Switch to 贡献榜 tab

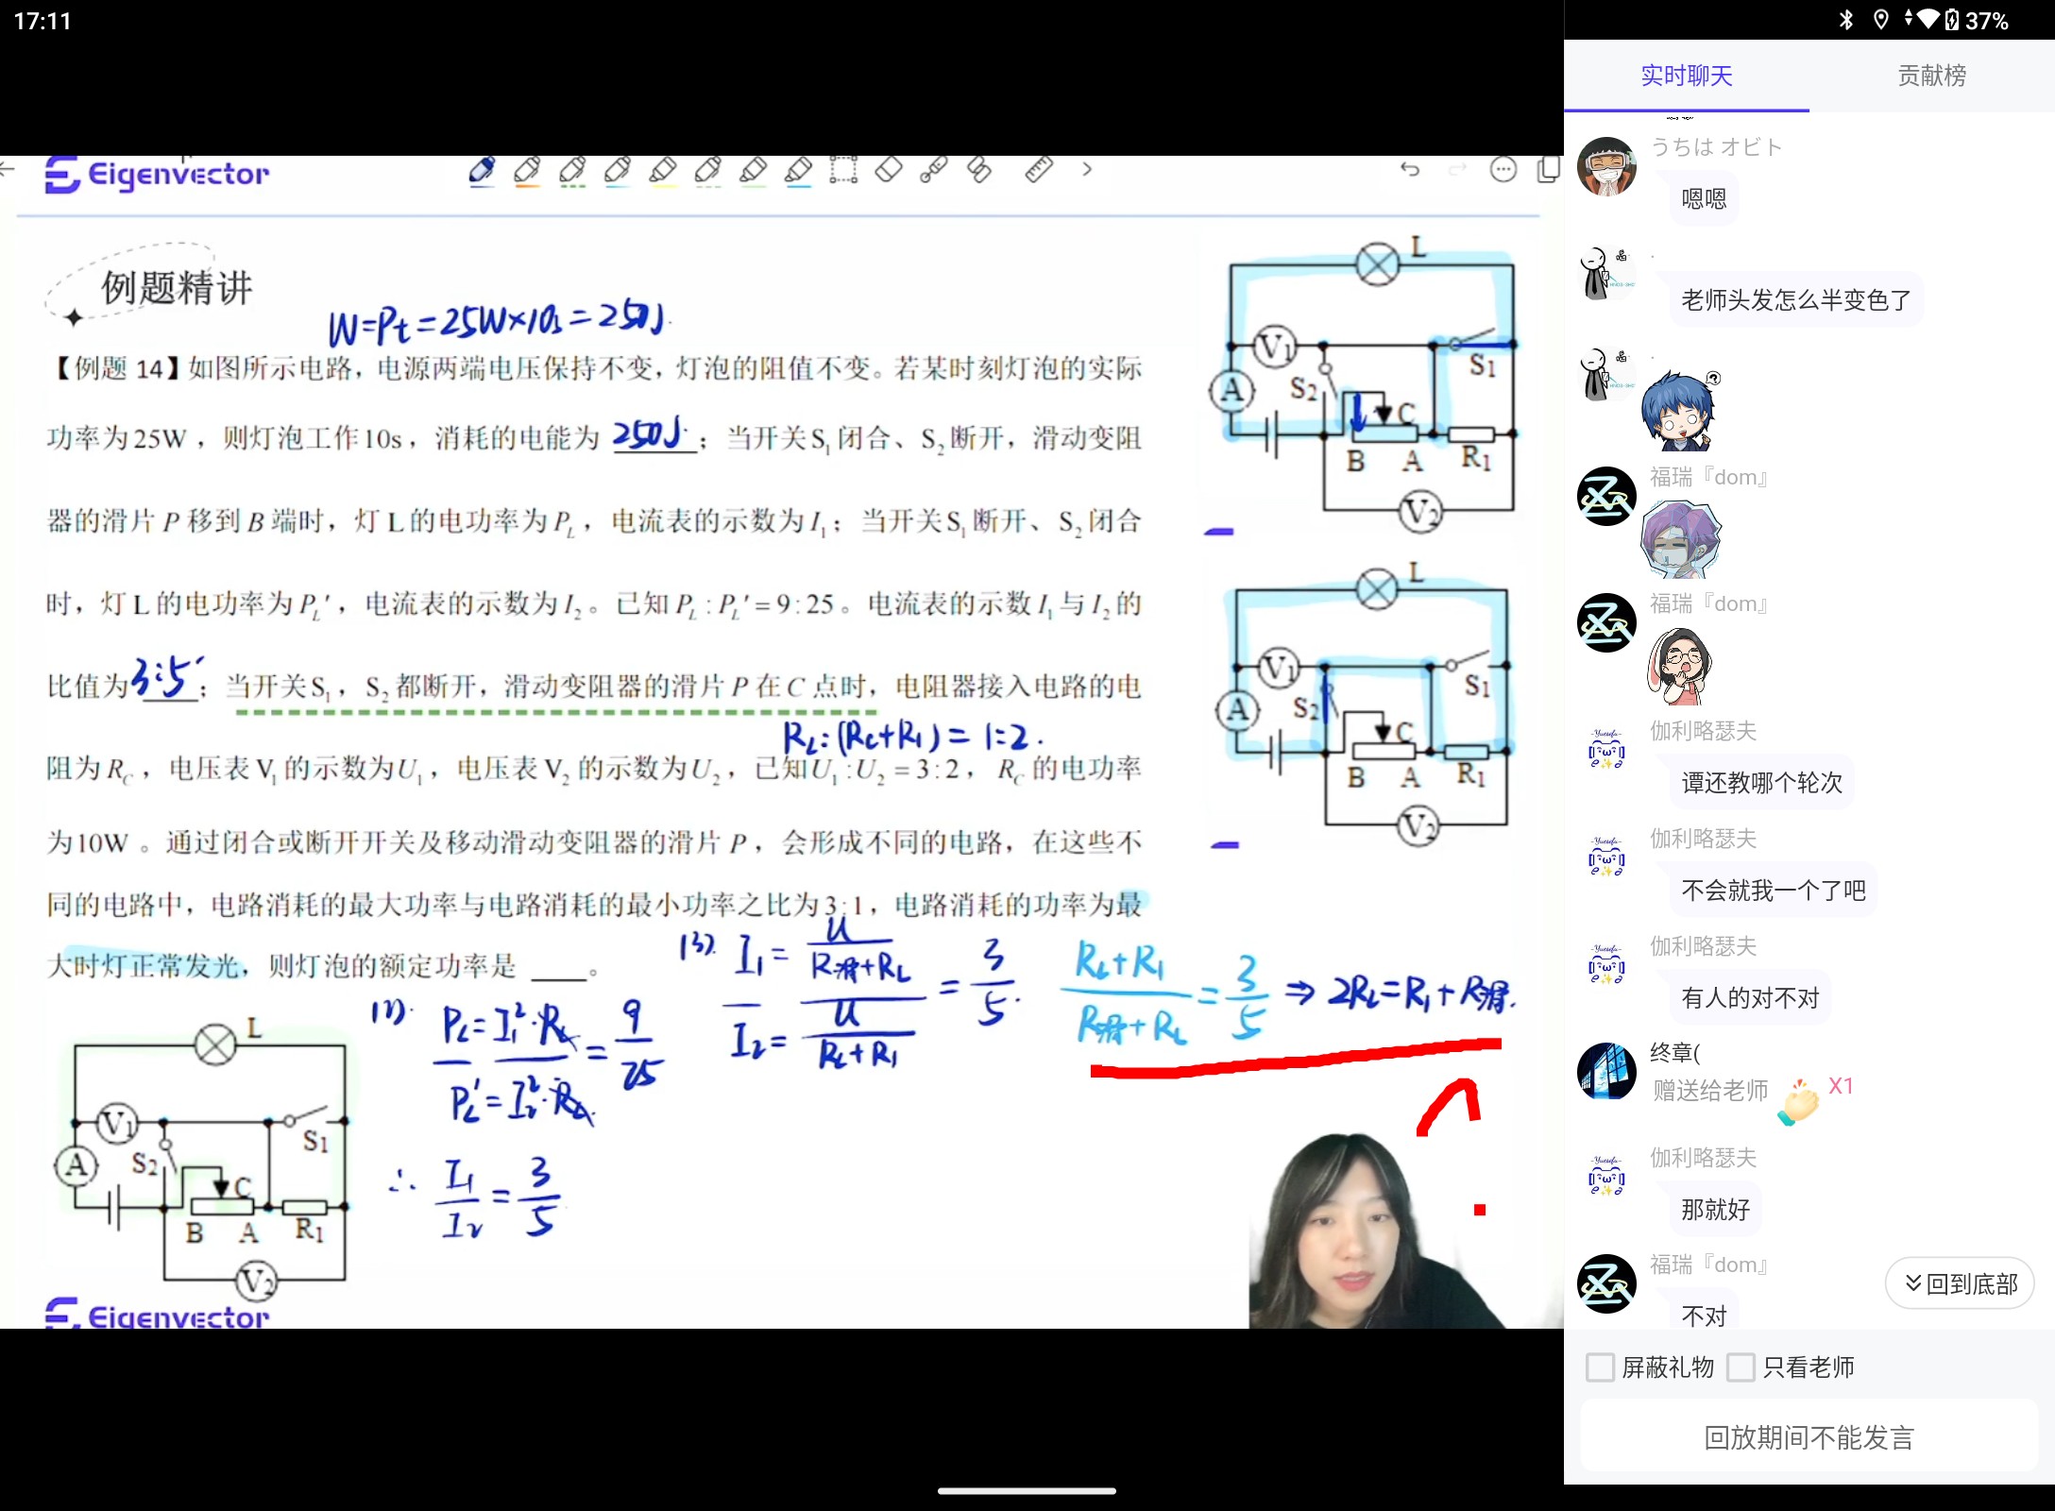1931,76
